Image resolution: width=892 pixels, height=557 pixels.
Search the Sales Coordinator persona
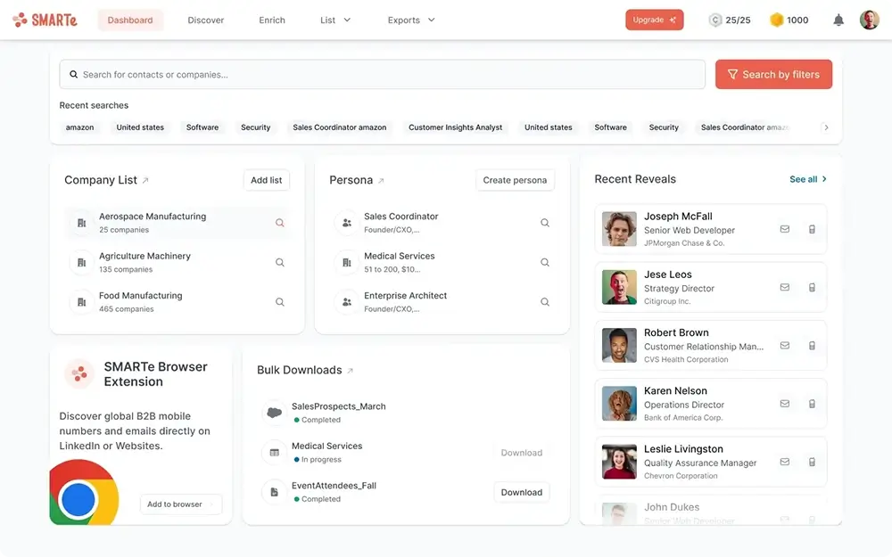click(x=544, y=223)
